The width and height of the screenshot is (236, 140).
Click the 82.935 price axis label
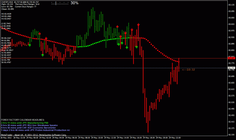point(231,37)
